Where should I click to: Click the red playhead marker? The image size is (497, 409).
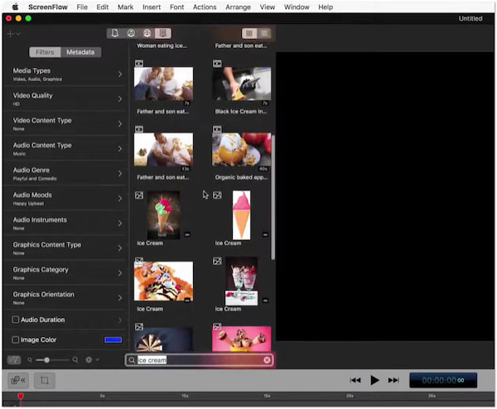point(21,396)
